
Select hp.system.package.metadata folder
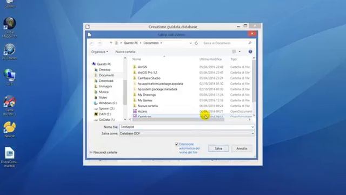(157, 89)
